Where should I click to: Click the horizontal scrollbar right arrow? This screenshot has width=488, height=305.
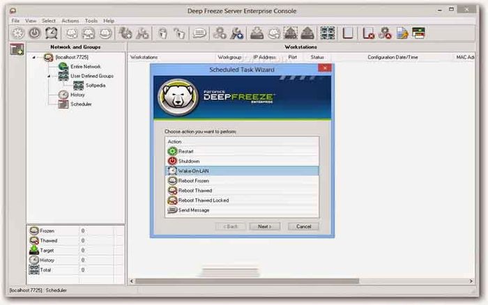pos(471,281)
